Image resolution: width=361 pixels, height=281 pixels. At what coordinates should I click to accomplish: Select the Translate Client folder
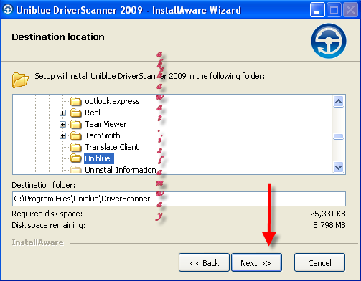coord(112,147)
